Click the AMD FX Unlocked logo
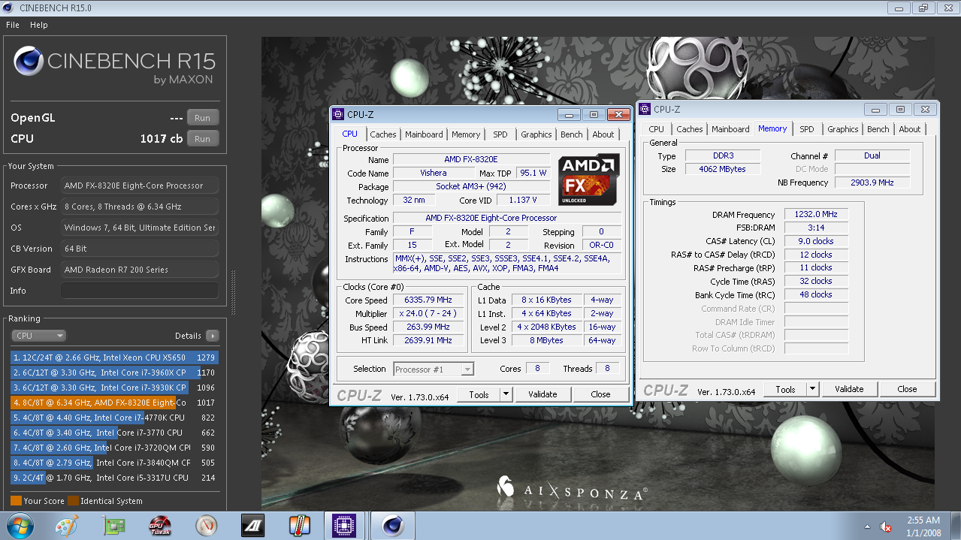Screen dimensions: 961x540 pyautogui.click(x=588, y=179)
